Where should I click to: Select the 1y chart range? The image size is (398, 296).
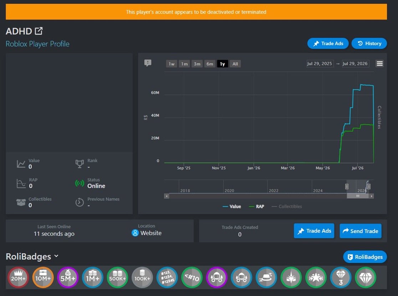(223, 64)
